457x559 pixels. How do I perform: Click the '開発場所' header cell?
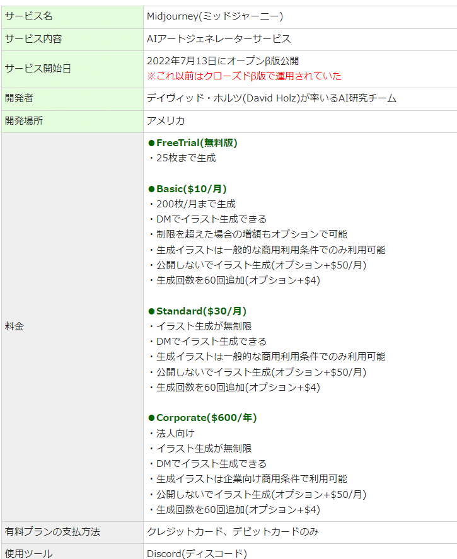[x=72, y=122]
